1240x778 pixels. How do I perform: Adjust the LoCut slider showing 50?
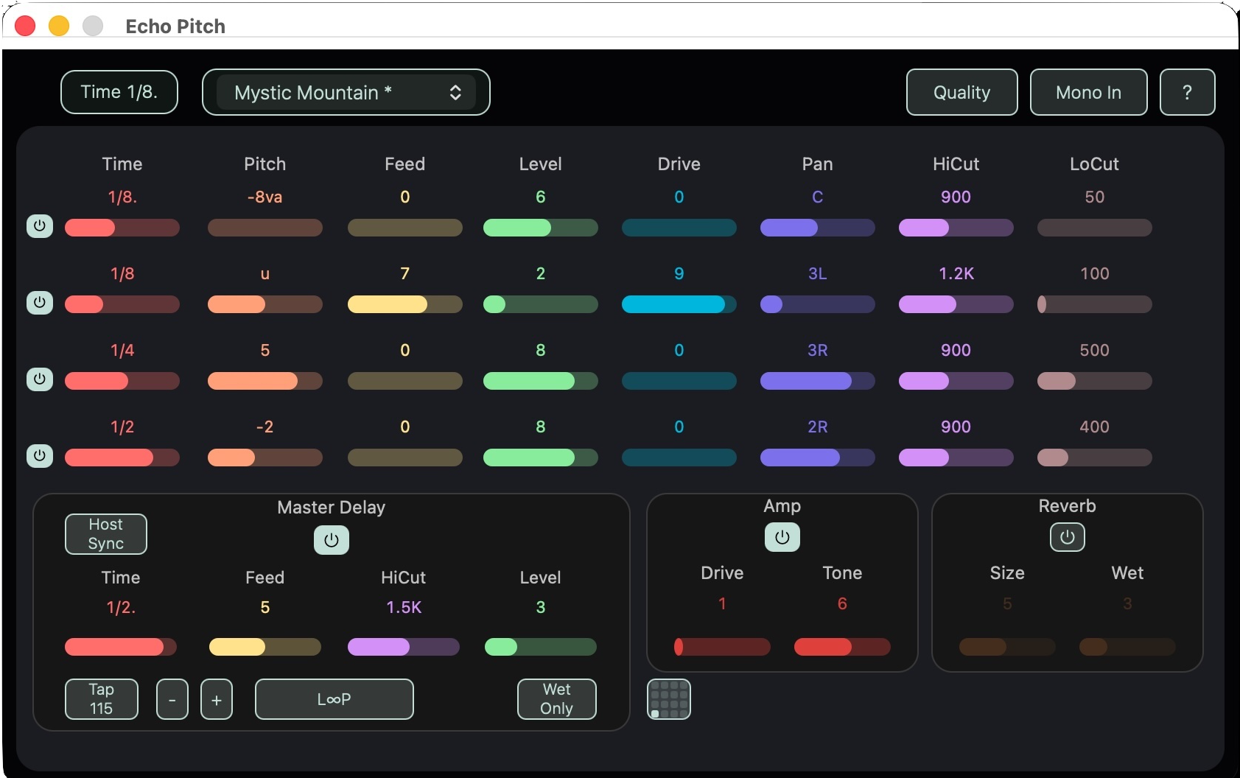1095,228
